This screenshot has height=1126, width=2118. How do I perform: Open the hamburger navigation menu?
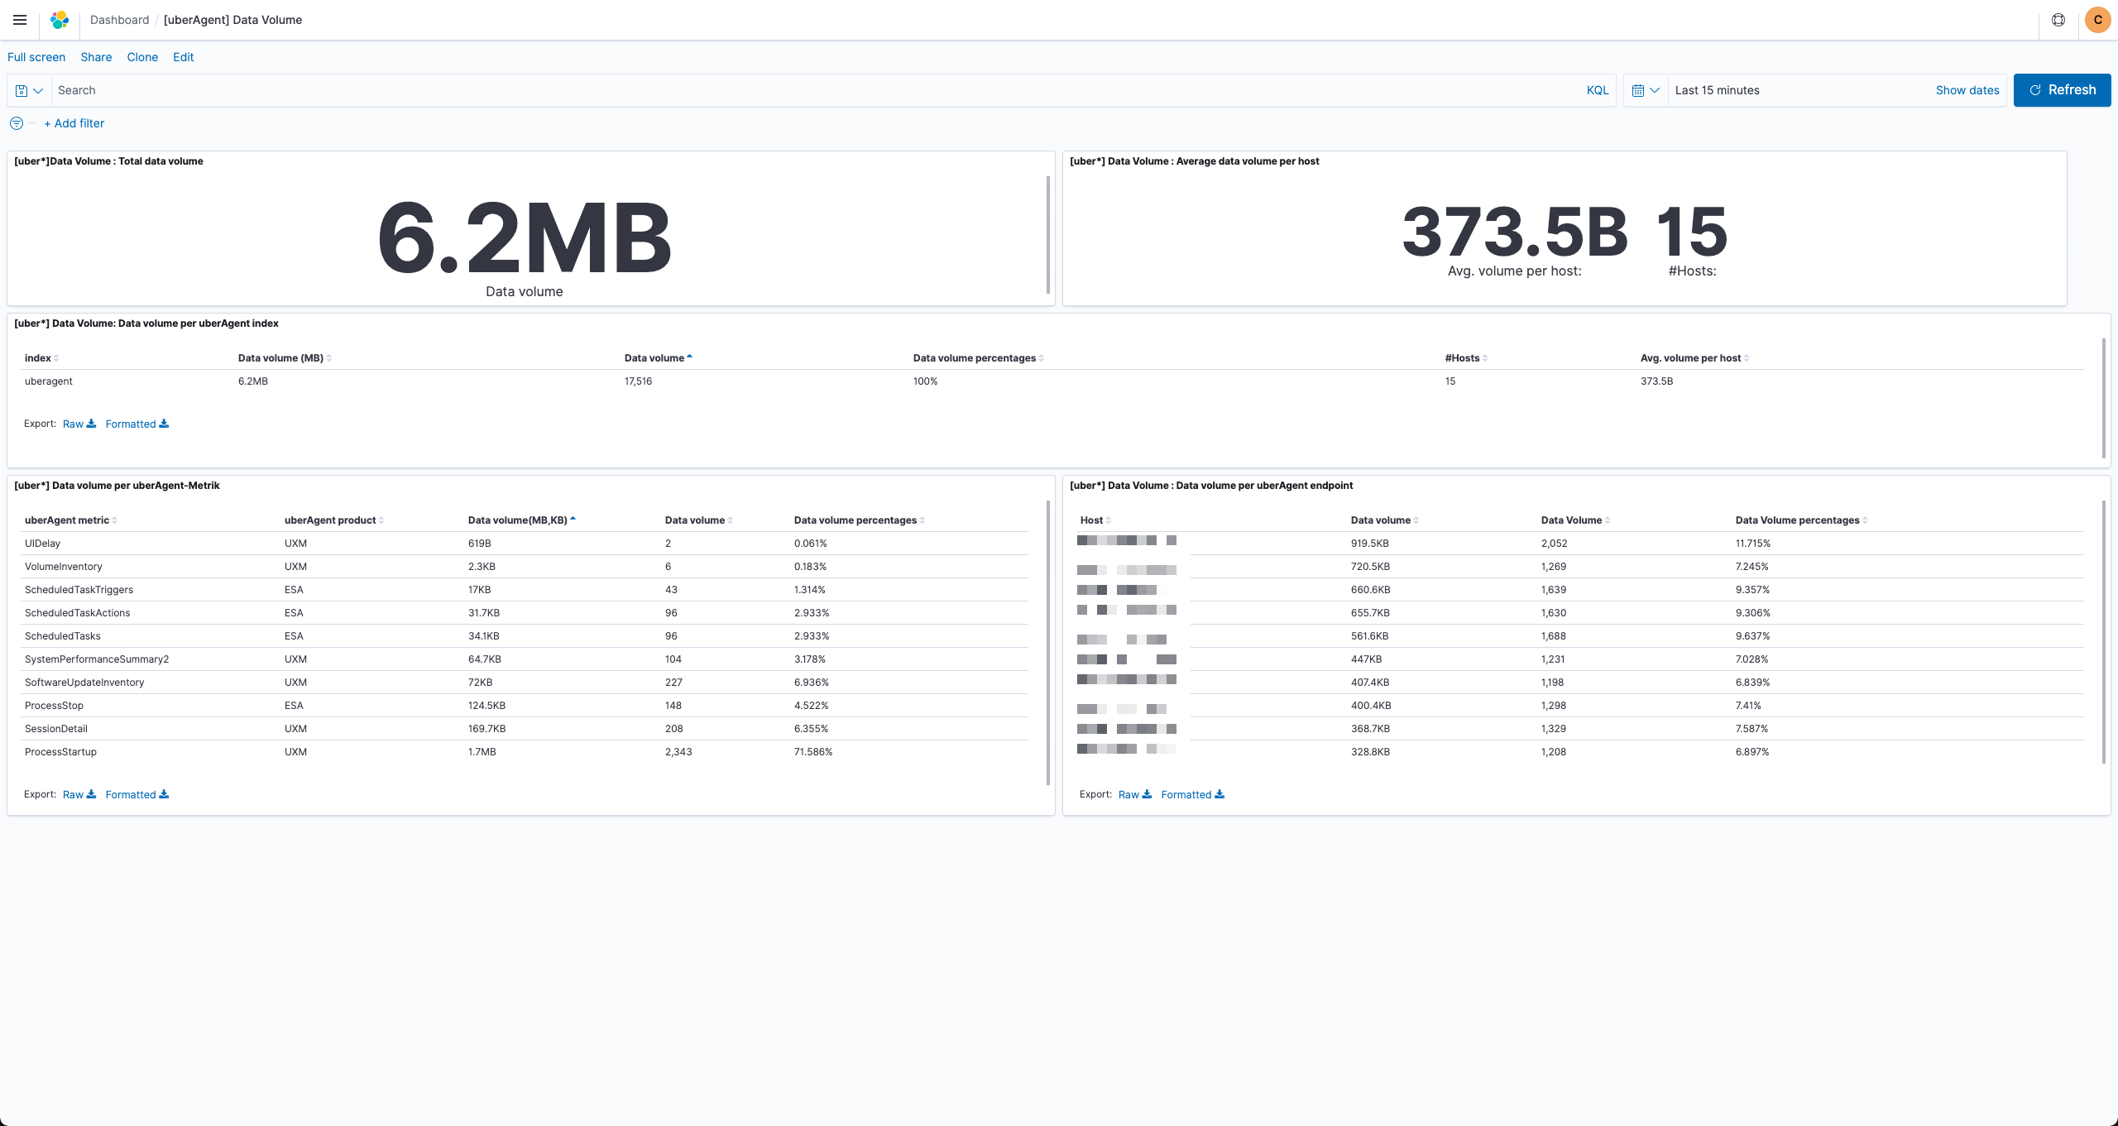tap(20, 20)
